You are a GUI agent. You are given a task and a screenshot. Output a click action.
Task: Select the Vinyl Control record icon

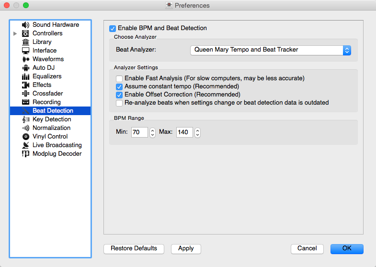click(x=26, y=137)
